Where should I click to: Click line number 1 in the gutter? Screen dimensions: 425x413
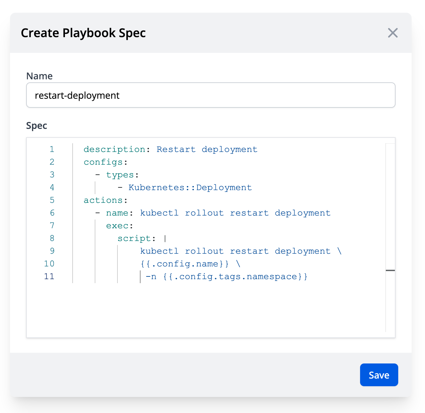tap(52, 149)
